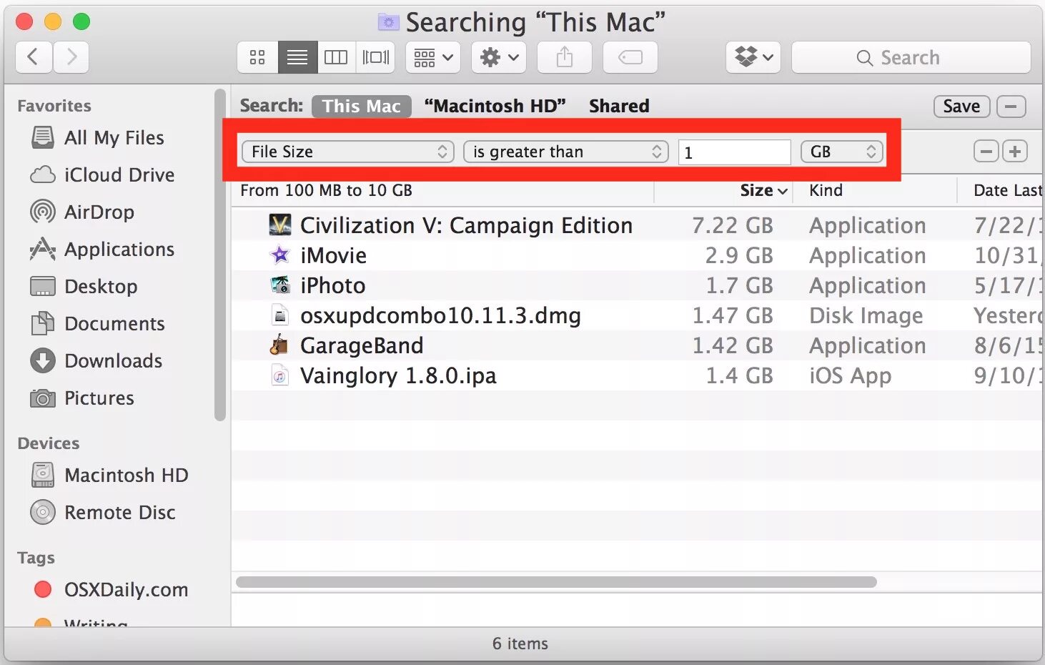
Task: Go forward with the right chevron button
Action: [x=71, y=57]
